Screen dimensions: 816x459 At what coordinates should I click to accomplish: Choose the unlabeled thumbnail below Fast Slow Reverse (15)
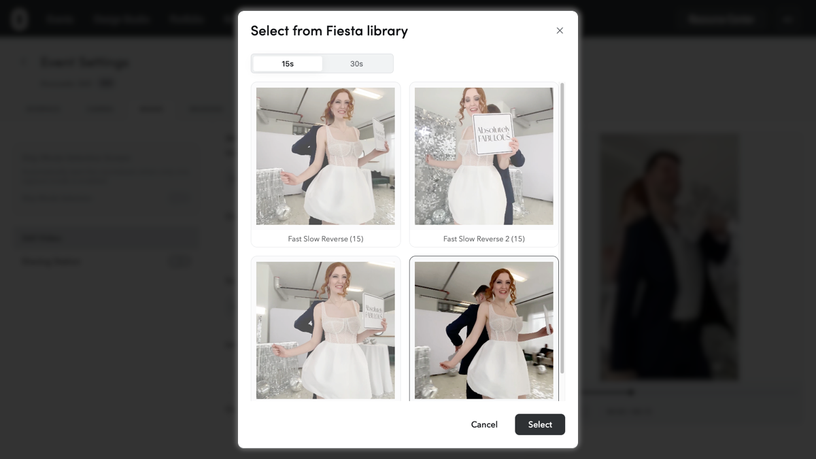(x=325, y=330)
